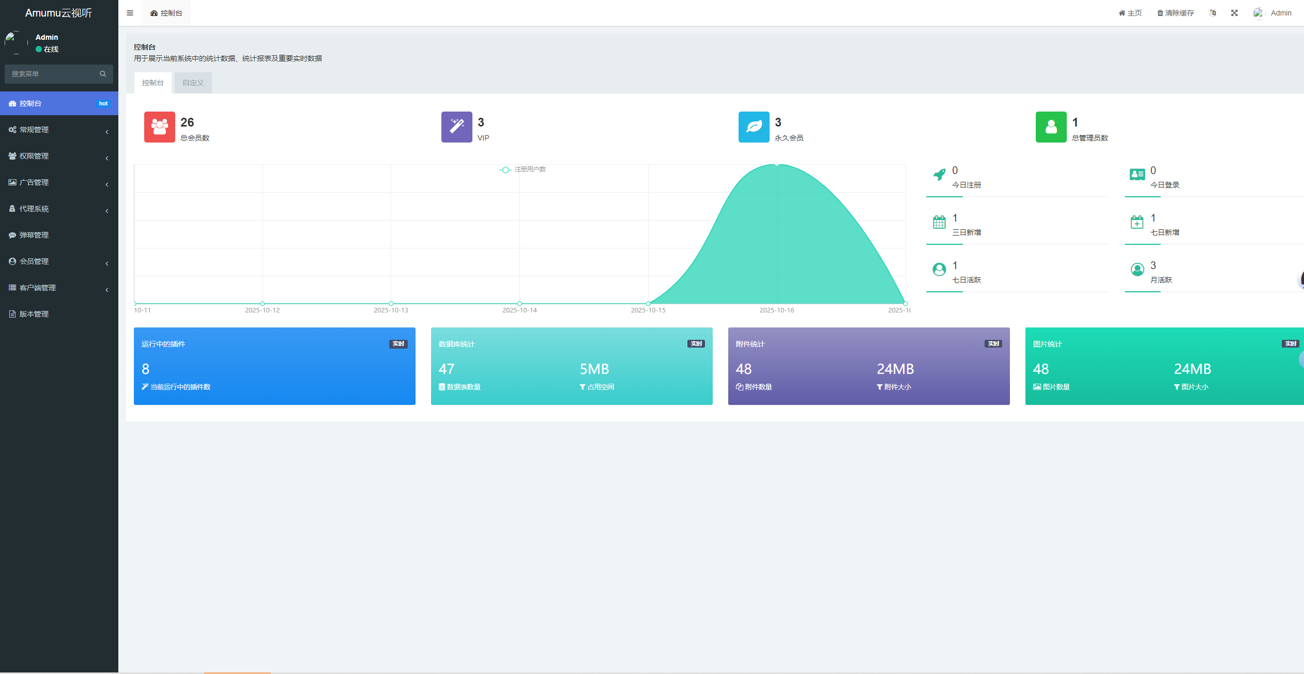The height and width of the screenshot is (674, 1304).
Task: Toggle the hamburger sidebar menu icon
Action: coord(130,13)
